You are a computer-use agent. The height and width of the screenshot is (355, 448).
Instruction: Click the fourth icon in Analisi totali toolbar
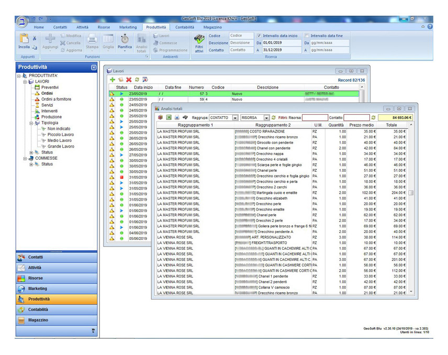click(185, 117)
